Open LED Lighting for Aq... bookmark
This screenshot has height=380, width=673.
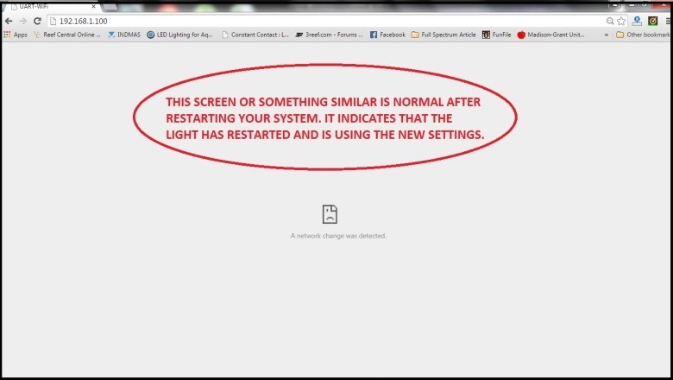pos(179,35)
